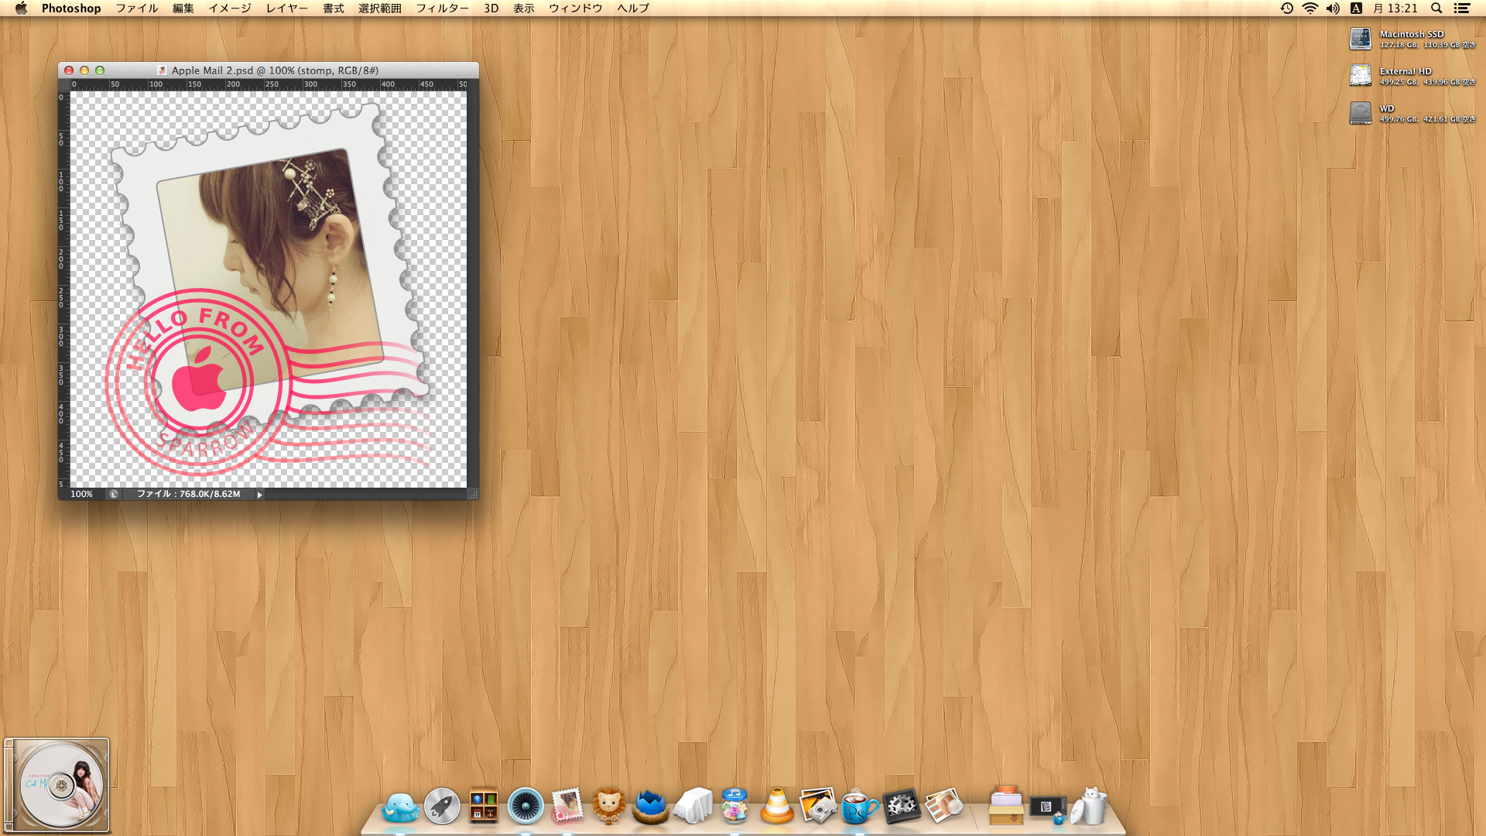Open the white cloth-covered dock icon
Screen dimensions: 1486x836
[x=693, y=806]
